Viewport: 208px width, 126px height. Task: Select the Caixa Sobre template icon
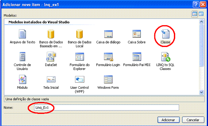pos(137,34)
